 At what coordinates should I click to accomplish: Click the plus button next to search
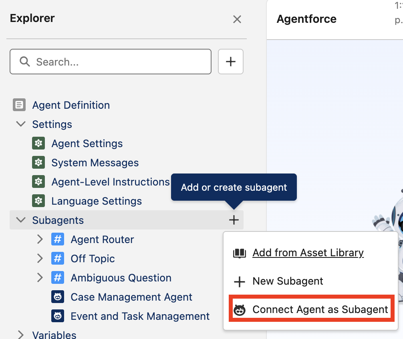pyautogui.click(x=231, y=62)
